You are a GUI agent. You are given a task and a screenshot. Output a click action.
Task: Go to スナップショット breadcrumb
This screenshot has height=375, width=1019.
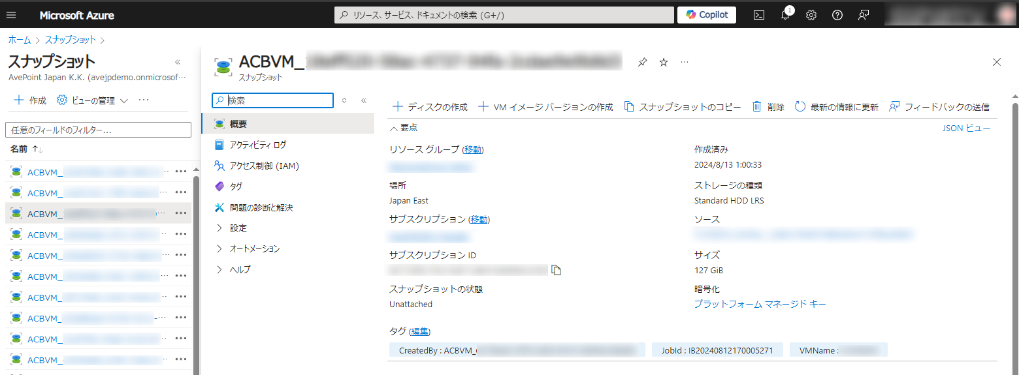click(x=71, y=40)
